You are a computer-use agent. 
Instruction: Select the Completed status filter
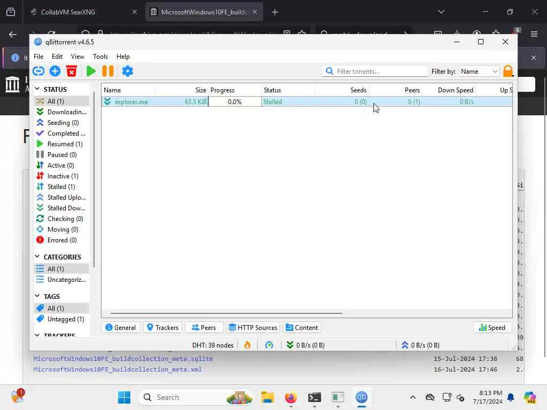point(61,133)
